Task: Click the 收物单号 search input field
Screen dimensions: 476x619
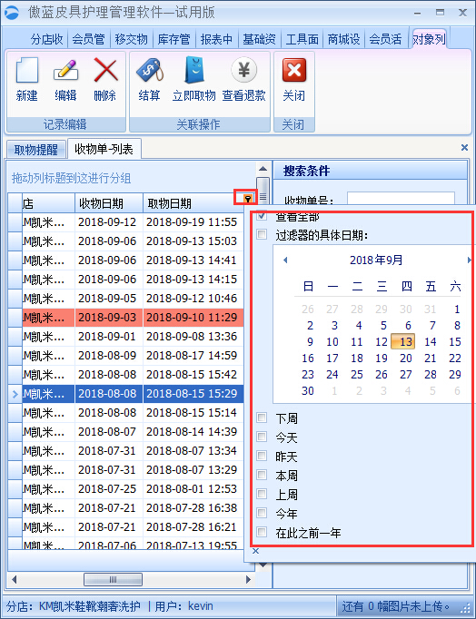Action: coord(401,198)
